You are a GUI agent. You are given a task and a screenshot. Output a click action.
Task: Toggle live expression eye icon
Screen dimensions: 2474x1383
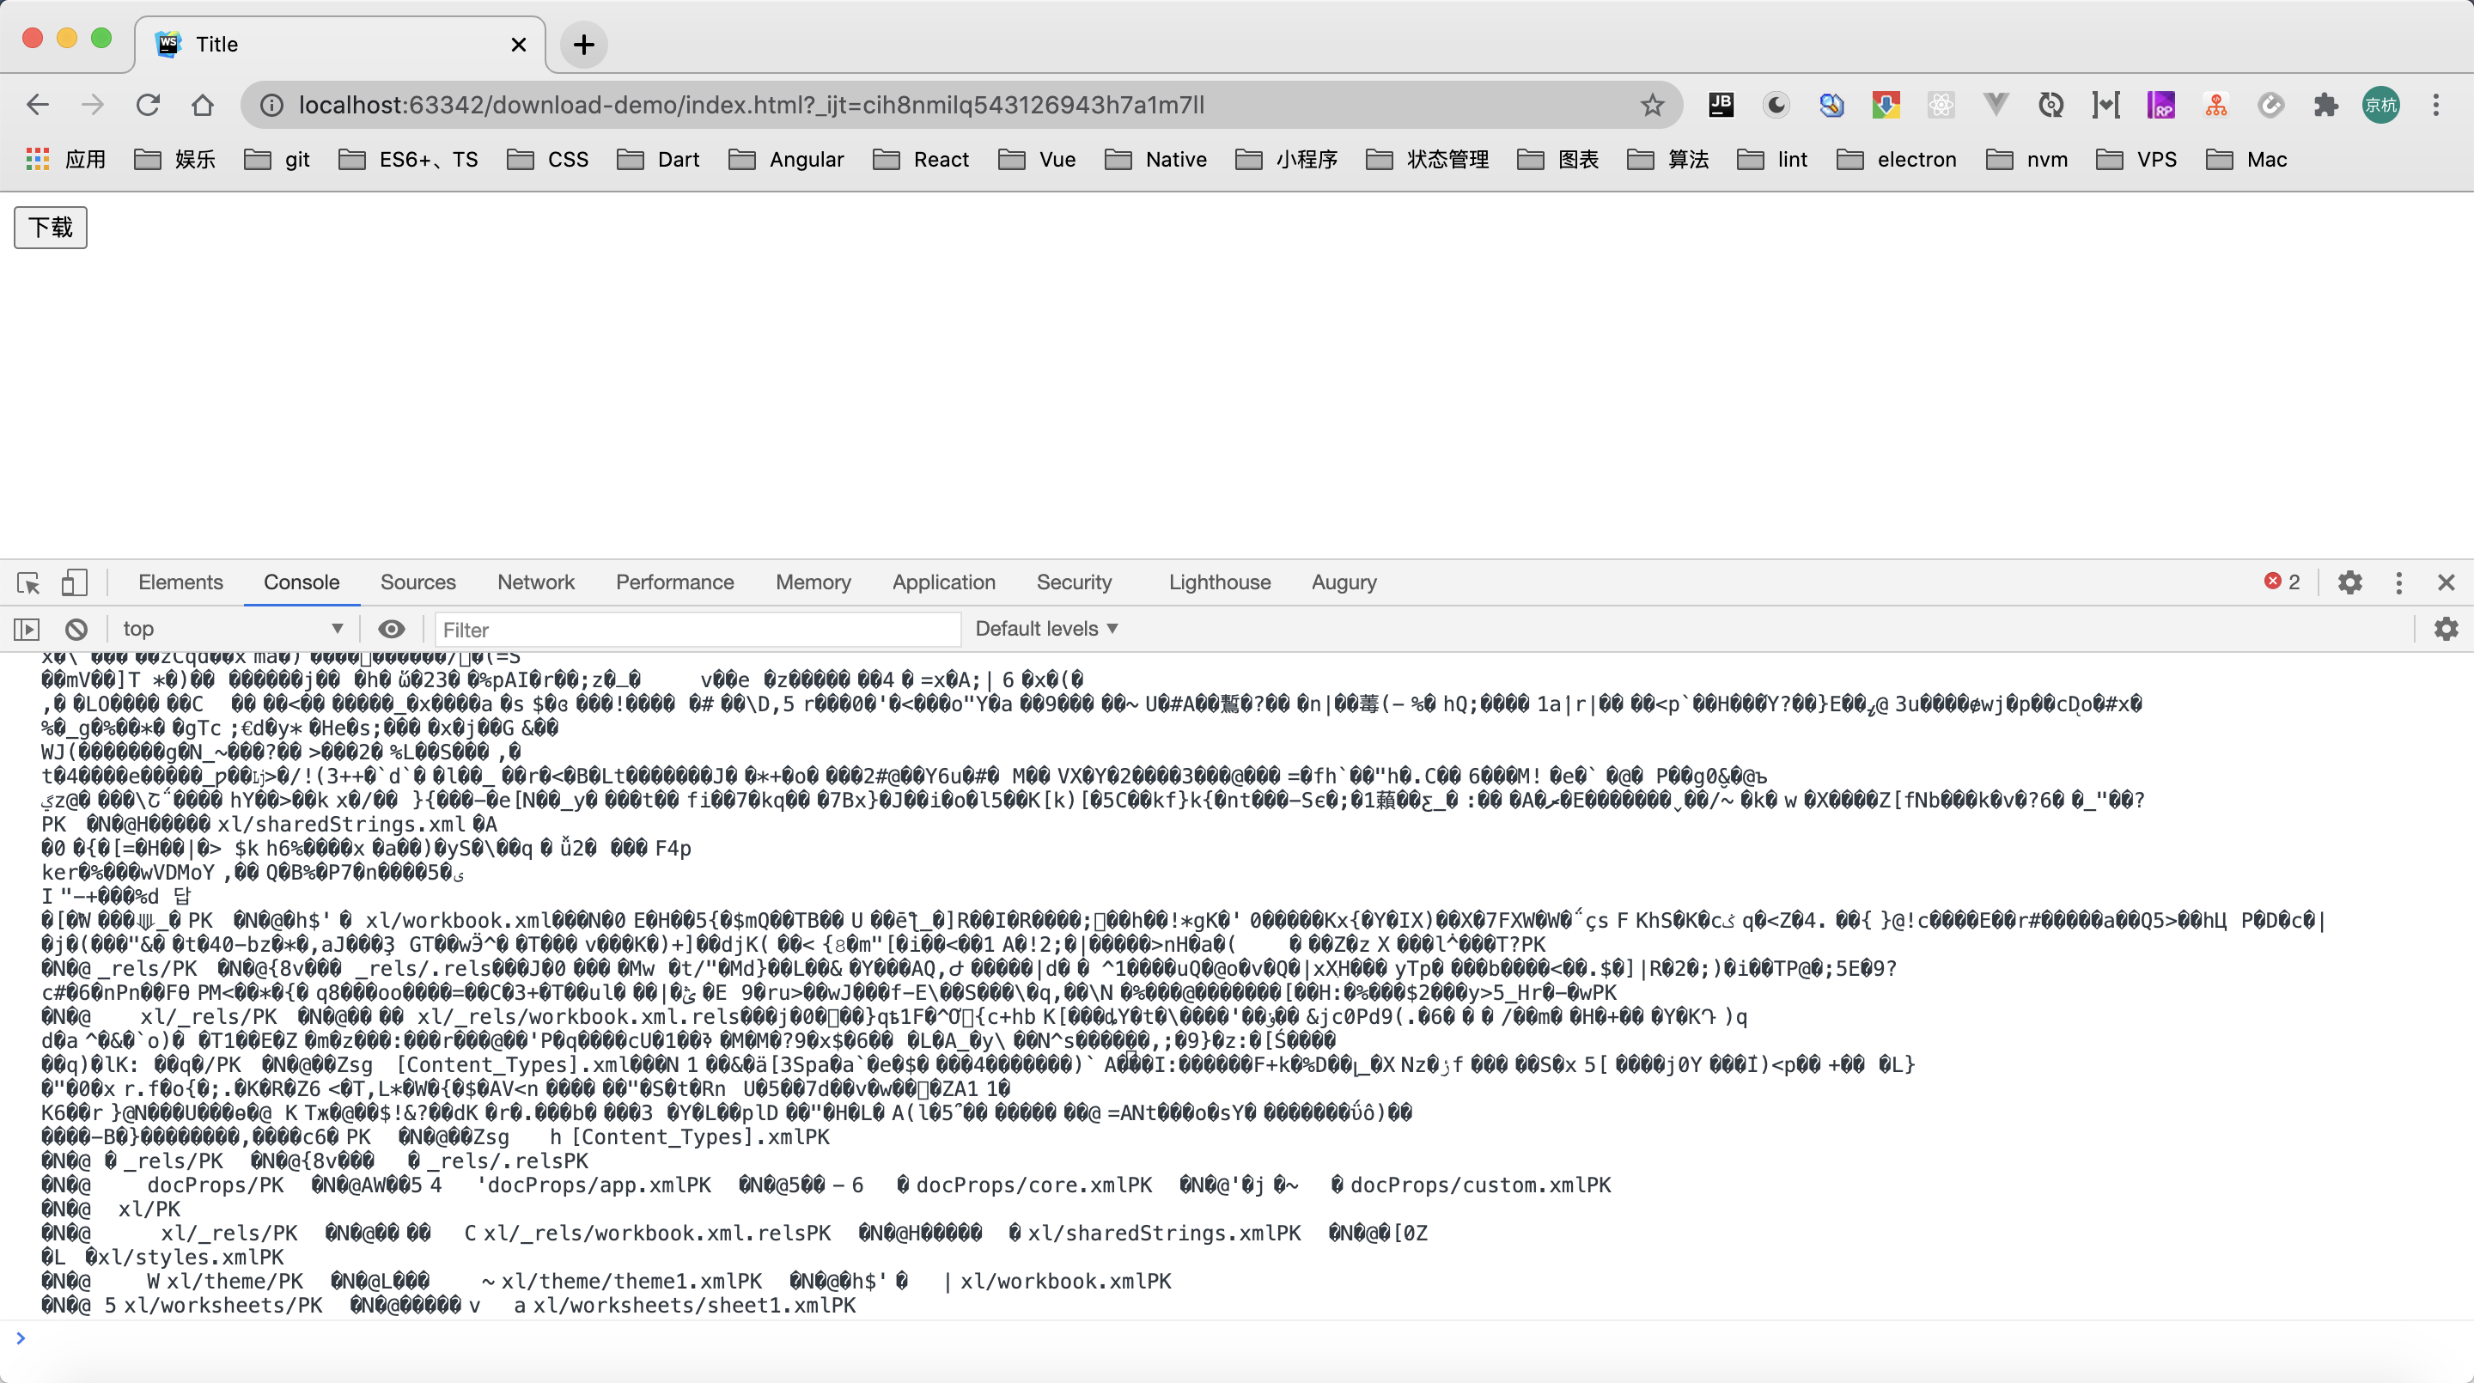click(x=391, y=629)
